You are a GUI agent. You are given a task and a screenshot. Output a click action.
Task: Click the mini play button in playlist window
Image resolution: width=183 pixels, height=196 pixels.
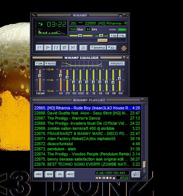coord(100,178)
